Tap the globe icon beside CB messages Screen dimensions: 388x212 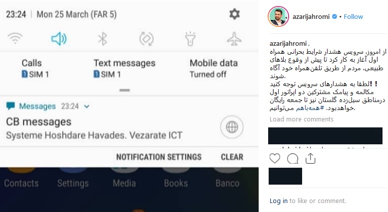click(232, 127)
